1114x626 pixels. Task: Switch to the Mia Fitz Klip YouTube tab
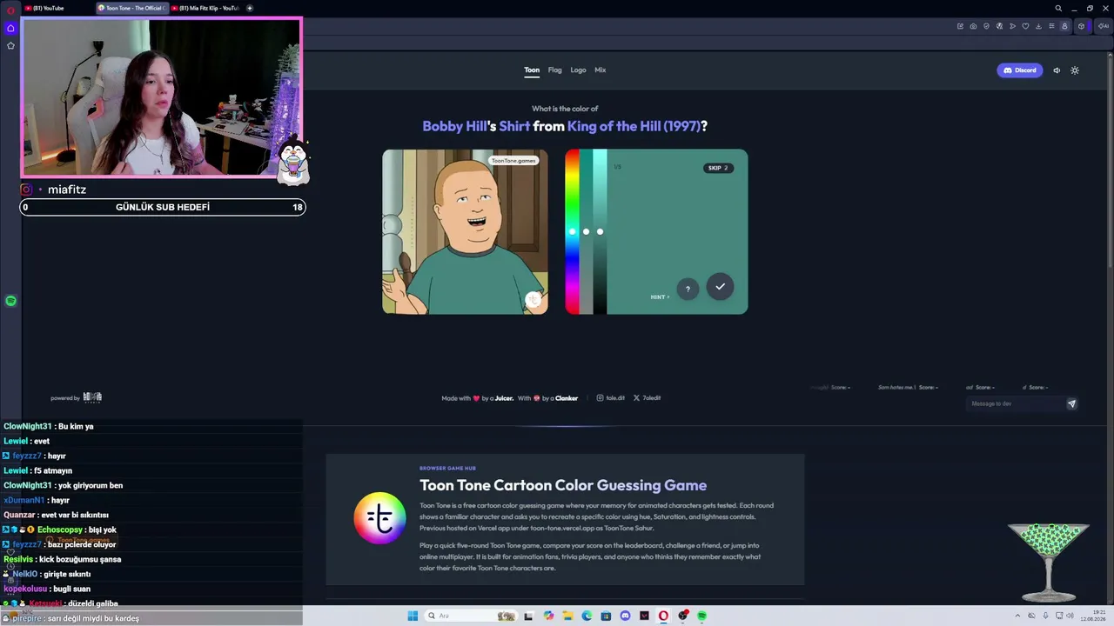pyautogui.click(x=206, y=8)
